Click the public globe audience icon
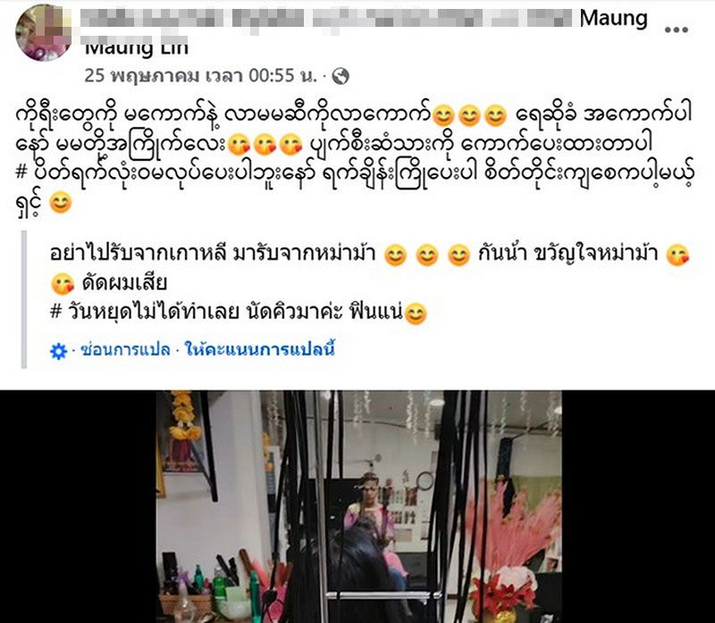 (341, 76)
